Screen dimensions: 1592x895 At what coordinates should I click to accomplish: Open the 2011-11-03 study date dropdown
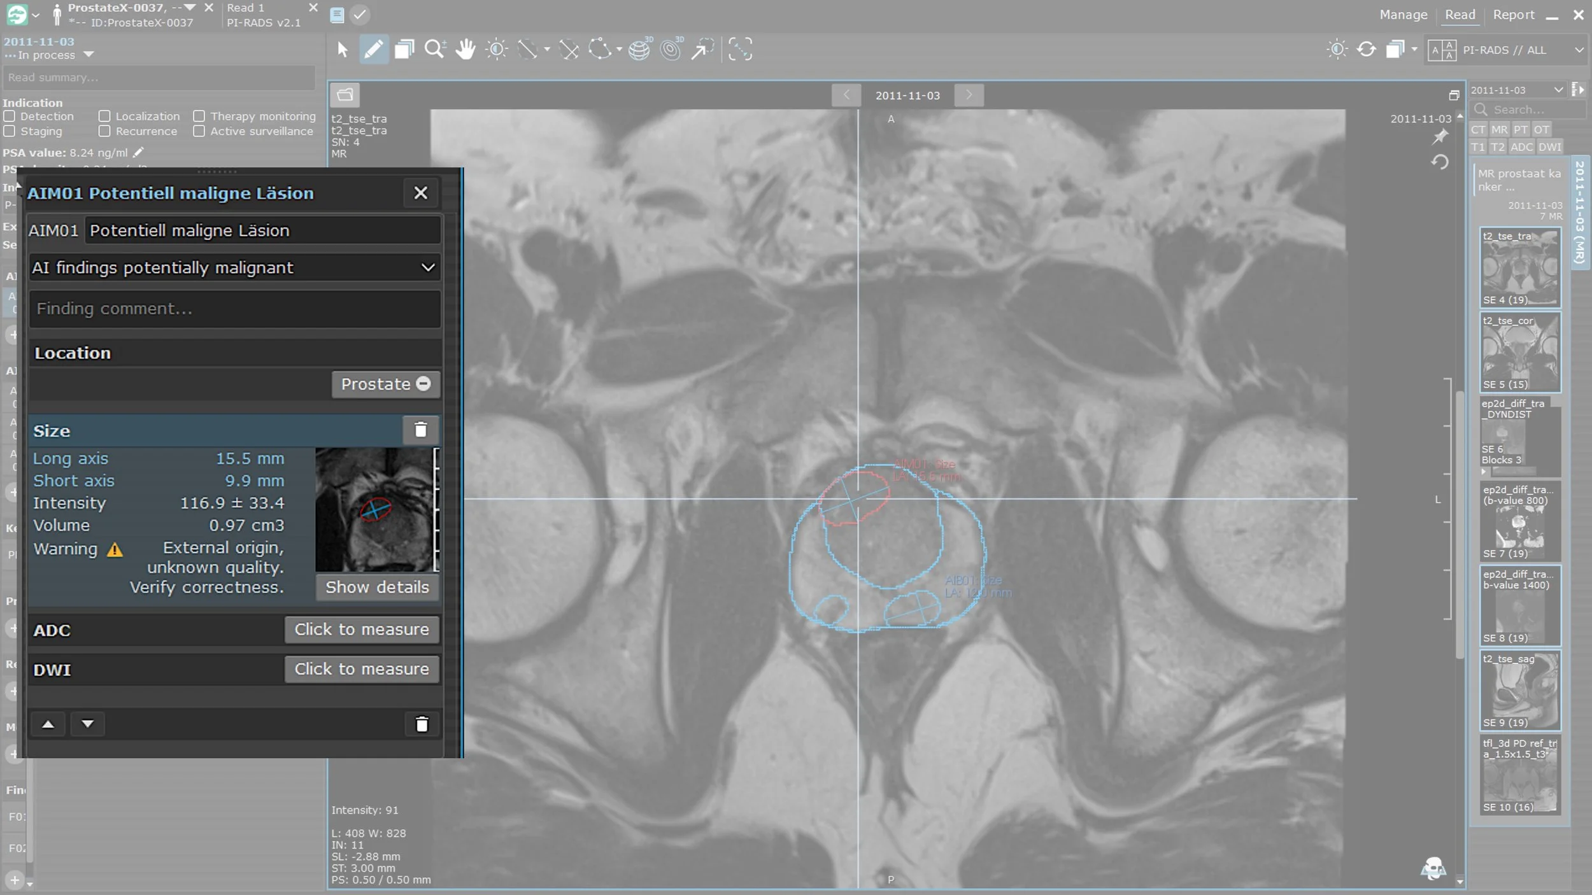click(1517, 90)
